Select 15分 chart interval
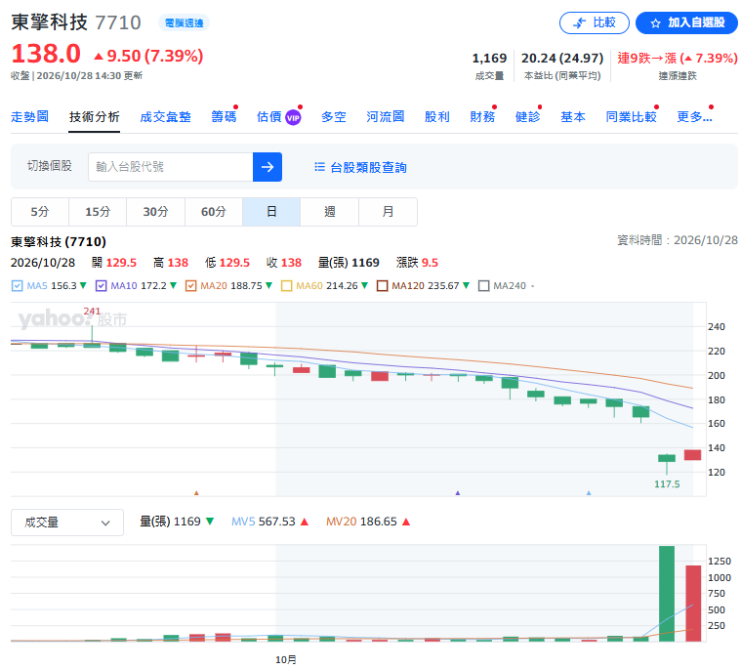The image size is (741, 669). click(98, 212)
